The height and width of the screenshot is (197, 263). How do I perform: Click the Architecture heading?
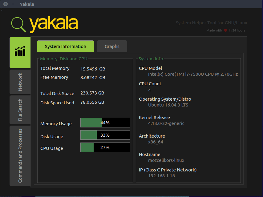[x=152, y=136]
